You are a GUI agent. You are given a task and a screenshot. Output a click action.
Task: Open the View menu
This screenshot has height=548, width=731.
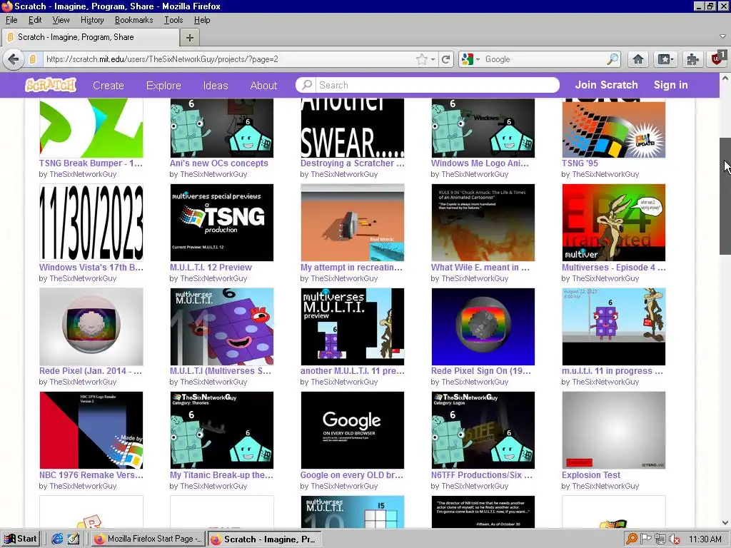[x=61, y=20]
